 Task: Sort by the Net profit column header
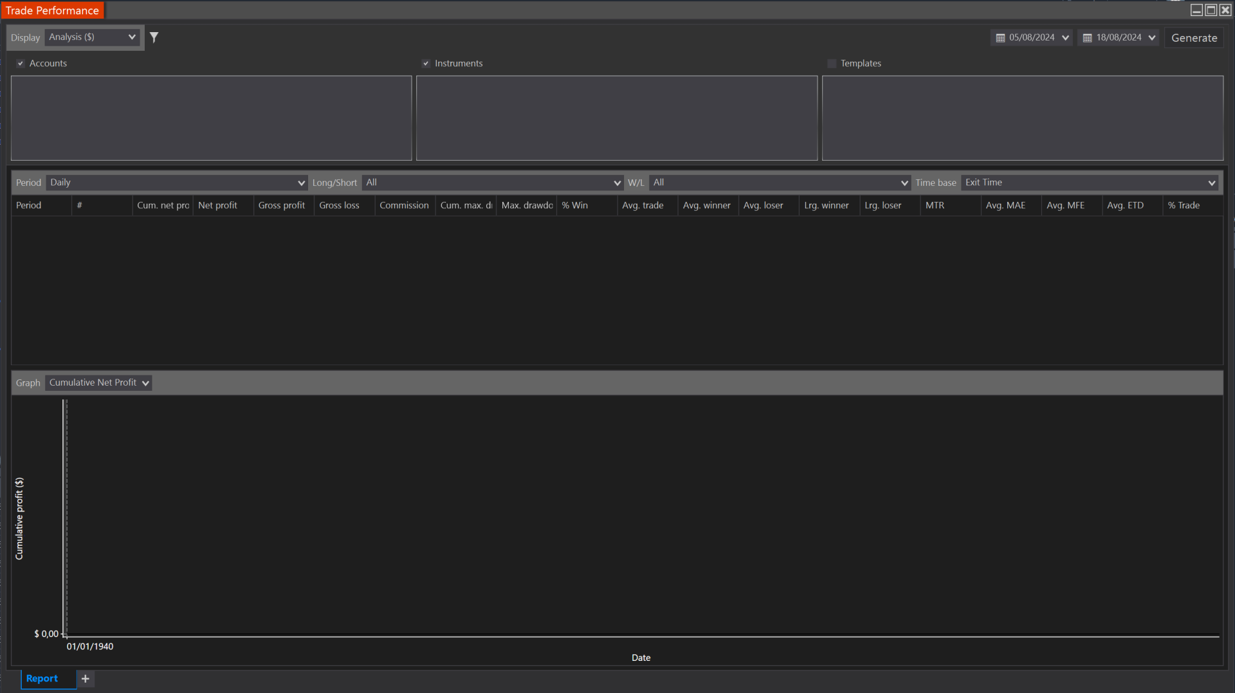(x=223, y=206)
